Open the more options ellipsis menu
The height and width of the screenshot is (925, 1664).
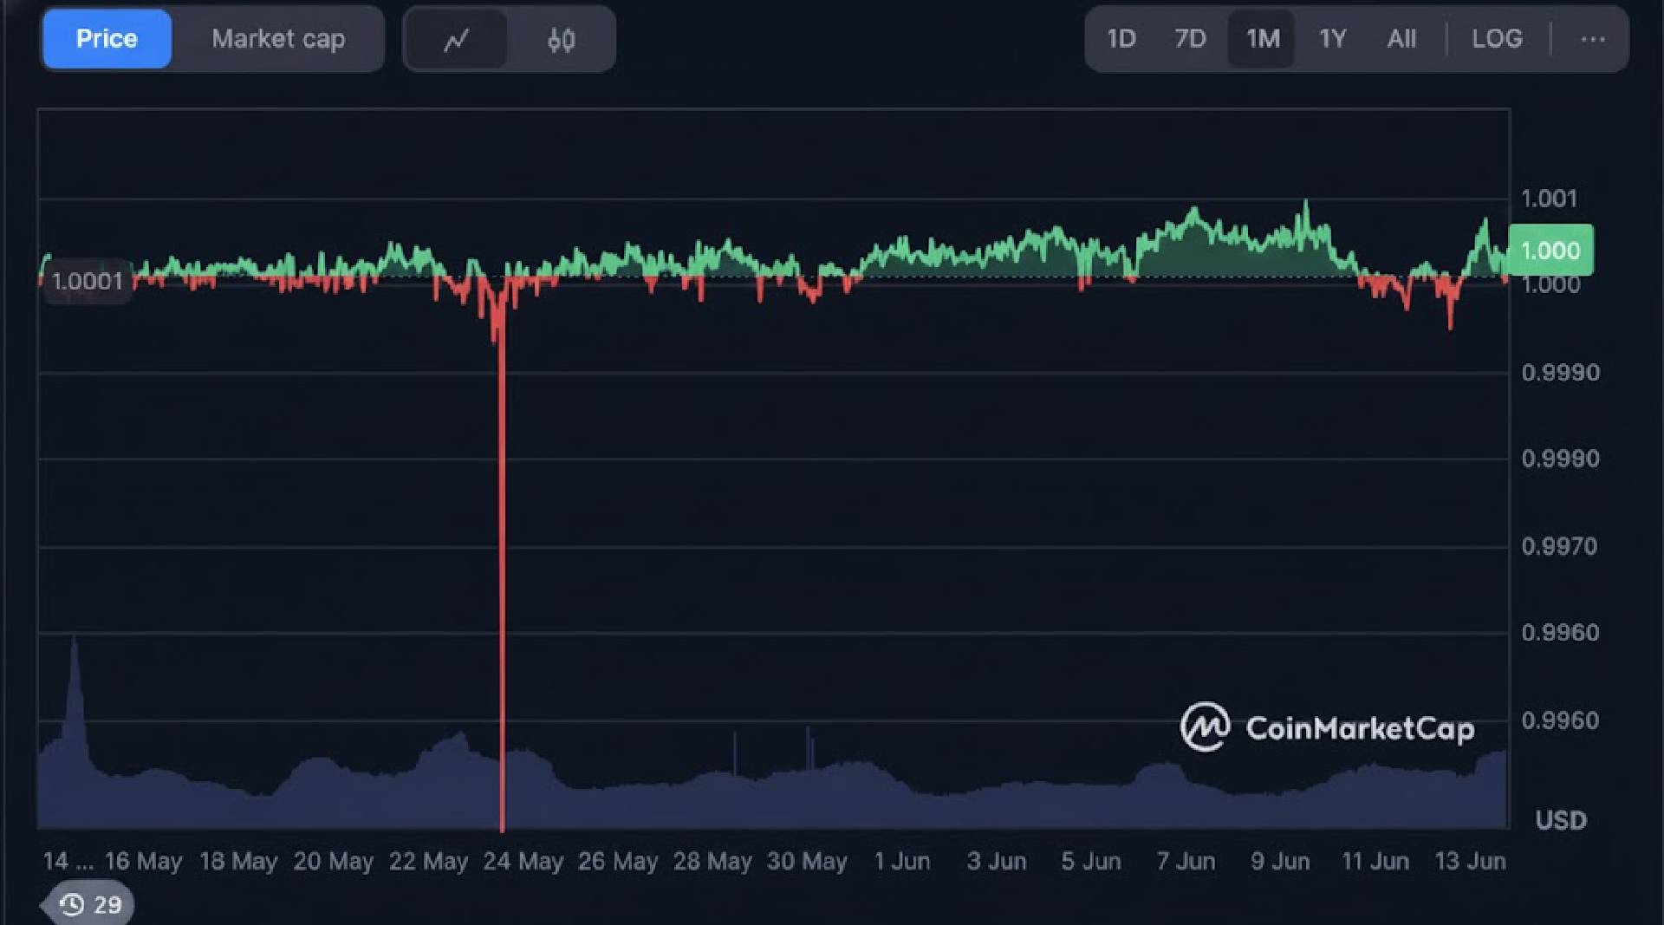point(1593,38)
